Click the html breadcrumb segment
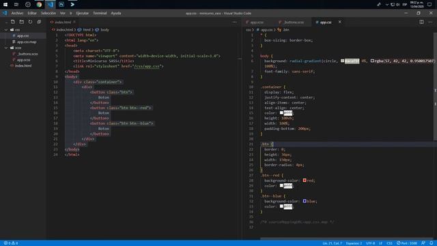Screen dimensions: 437x246 click(x=87, y=30)
